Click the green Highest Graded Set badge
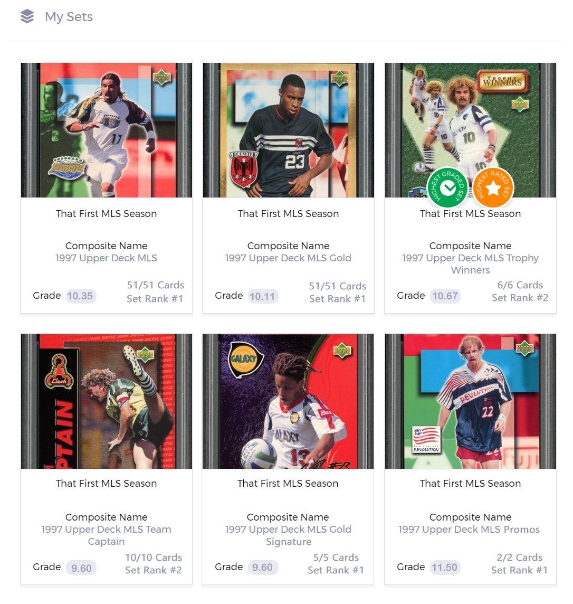The width and height of the screenshot is (573, 604). coord(447,187)
